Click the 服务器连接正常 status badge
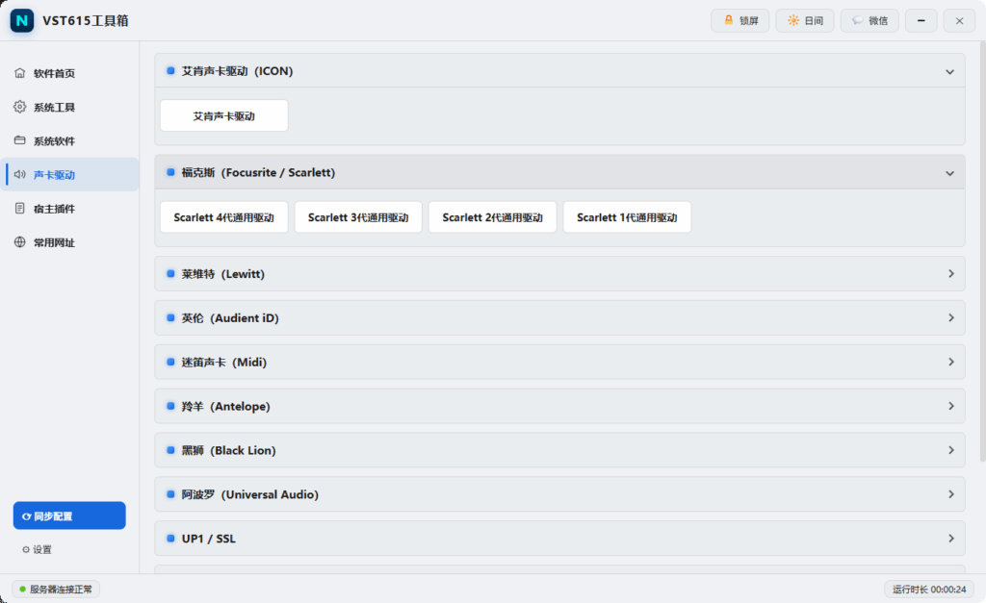The height and width of the screenshot is (603, 986). (x=56, y=590)
